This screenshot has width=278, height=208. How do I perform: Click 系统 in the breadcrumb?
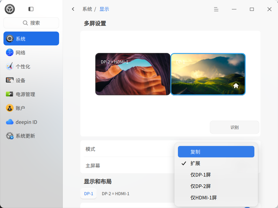(x=87, y=9)
